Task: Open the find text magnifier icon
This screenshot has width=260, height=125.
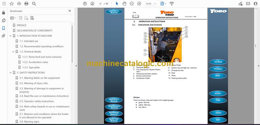Action: point(34,4)
